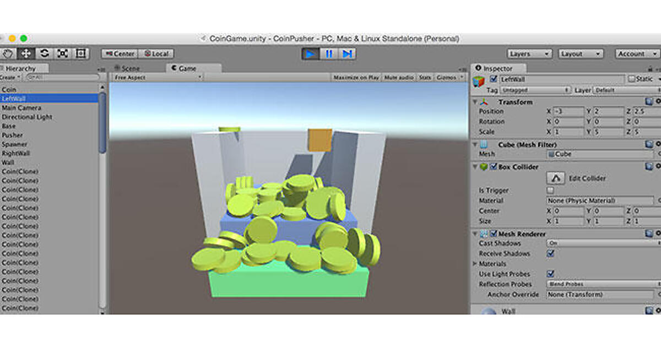
Task: Expand the Materials section
Action: point(474,264)
